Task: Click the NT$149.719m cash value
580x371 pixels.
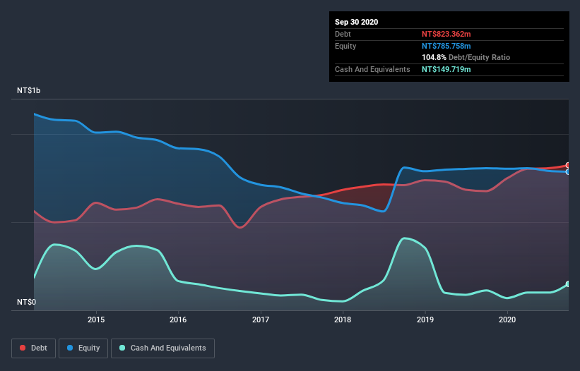Action: (446, 69)
